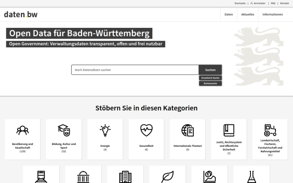Click the Anmelden link
This screenshot has height=183, width=293.
[x=259, y=3]
